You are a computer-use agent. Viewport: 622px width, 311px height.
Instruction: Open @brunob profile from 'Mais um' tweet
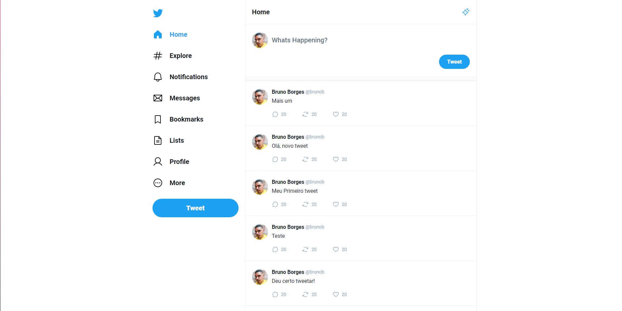point(315,92)
